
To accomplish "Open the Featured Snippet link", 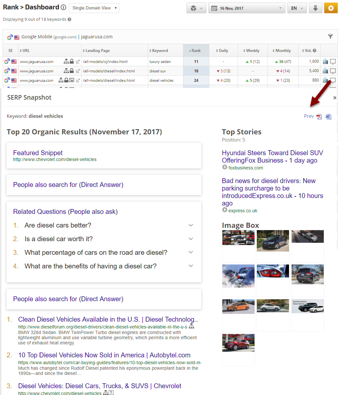I will [x=38, y=153].
